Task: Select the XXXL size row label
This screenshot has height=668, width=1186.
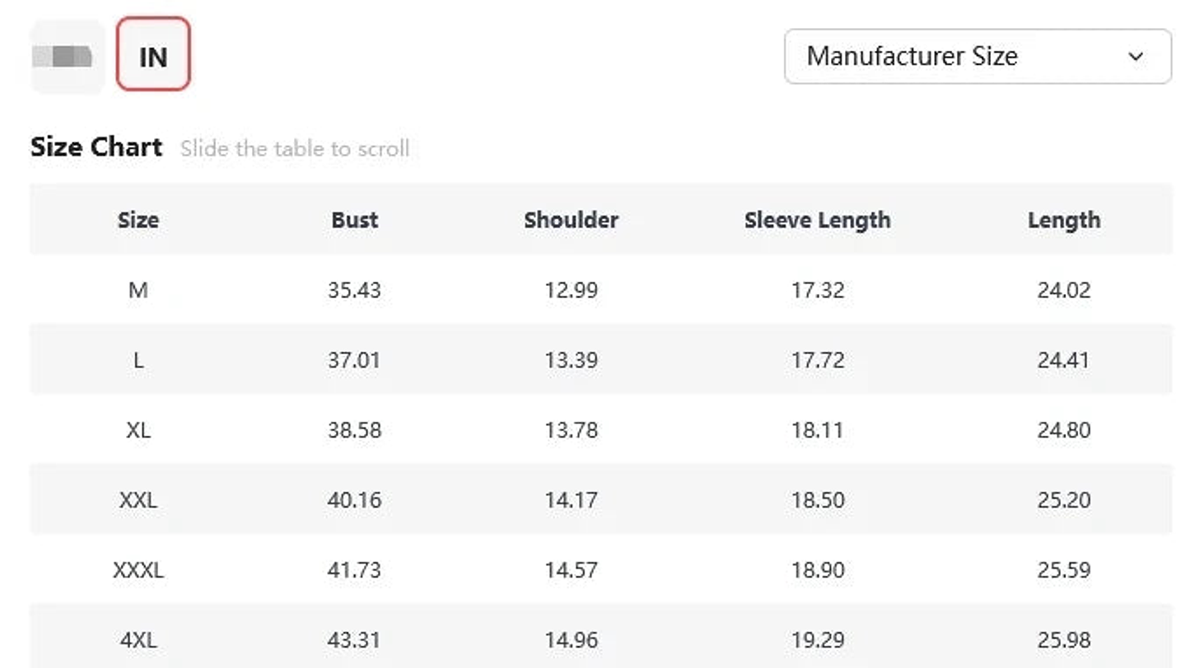Action: [x=138, y=570]
